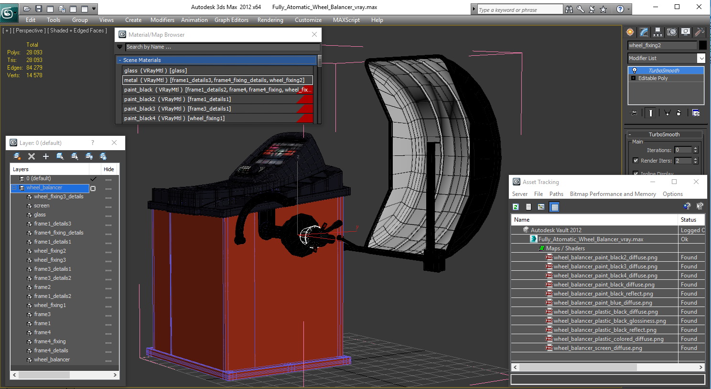This screenshot has height=389, width=711.
Task: Open the Rendering menu
Action: tap(270, 20)
